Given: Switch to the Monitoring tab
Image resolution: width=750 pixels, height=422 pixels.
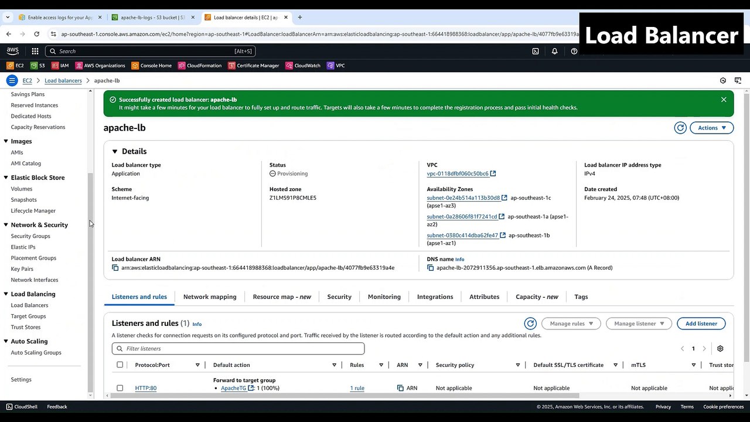Looking at the screenshot, I should point(384,297).
